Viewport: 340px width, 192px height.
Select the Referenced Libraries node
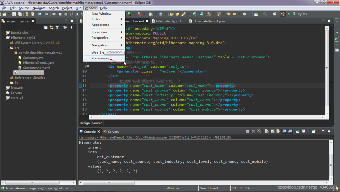pos(27,78)
